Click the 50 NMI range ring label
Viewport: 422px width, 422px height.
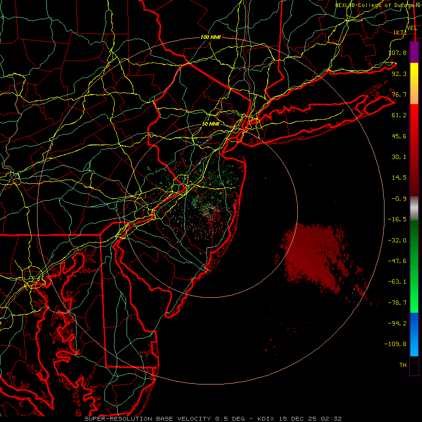[x=211, y=124]
